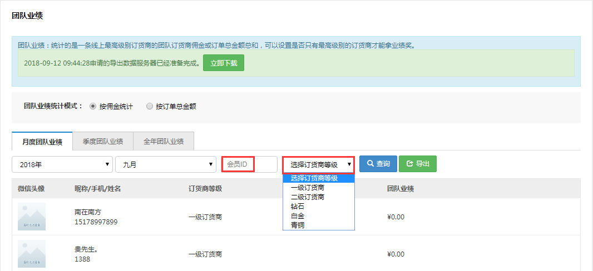This screenshot has height=271, width=593.
Task: Click the 会员ID input field
Action: (x=249, y=164)
